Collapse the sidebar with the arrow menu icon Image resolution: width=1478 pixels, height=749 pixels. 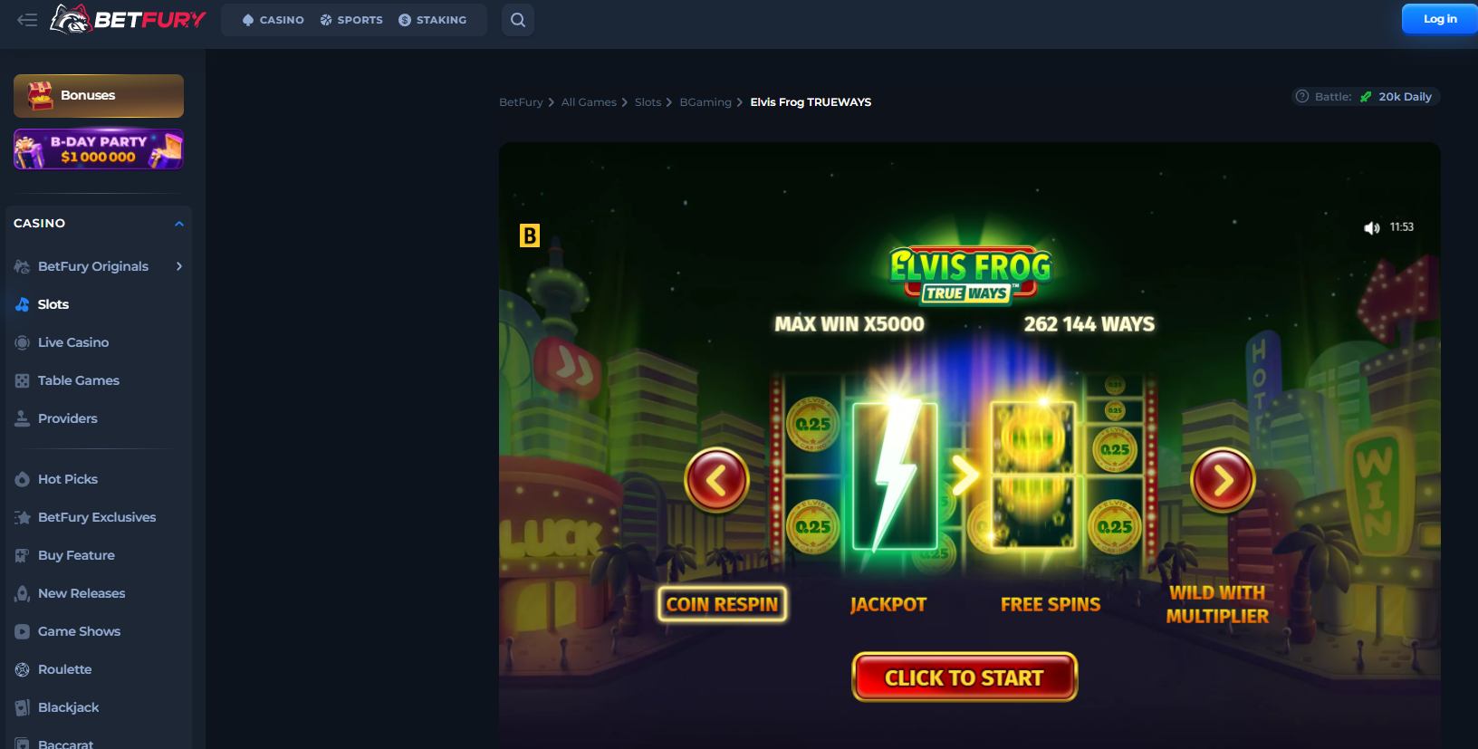coord(27,20)
